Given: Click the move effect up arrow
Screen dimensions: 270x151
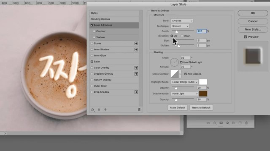Looking at the screenshot, I should (x=99, y=109).
